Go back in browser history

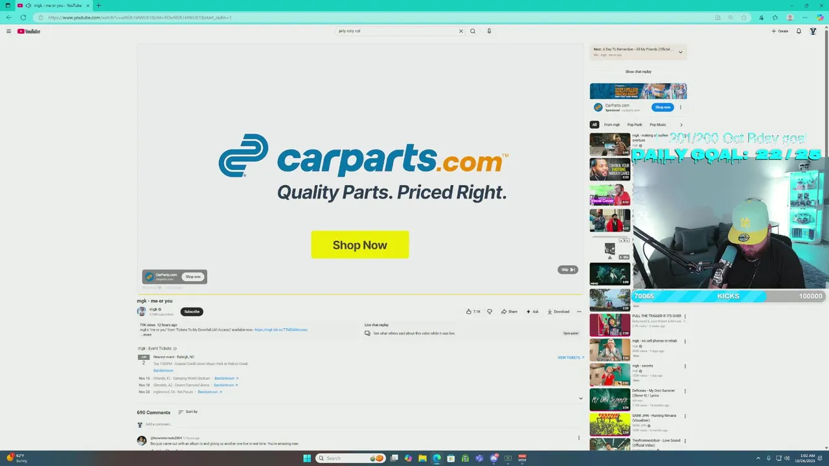coord(9,17)
